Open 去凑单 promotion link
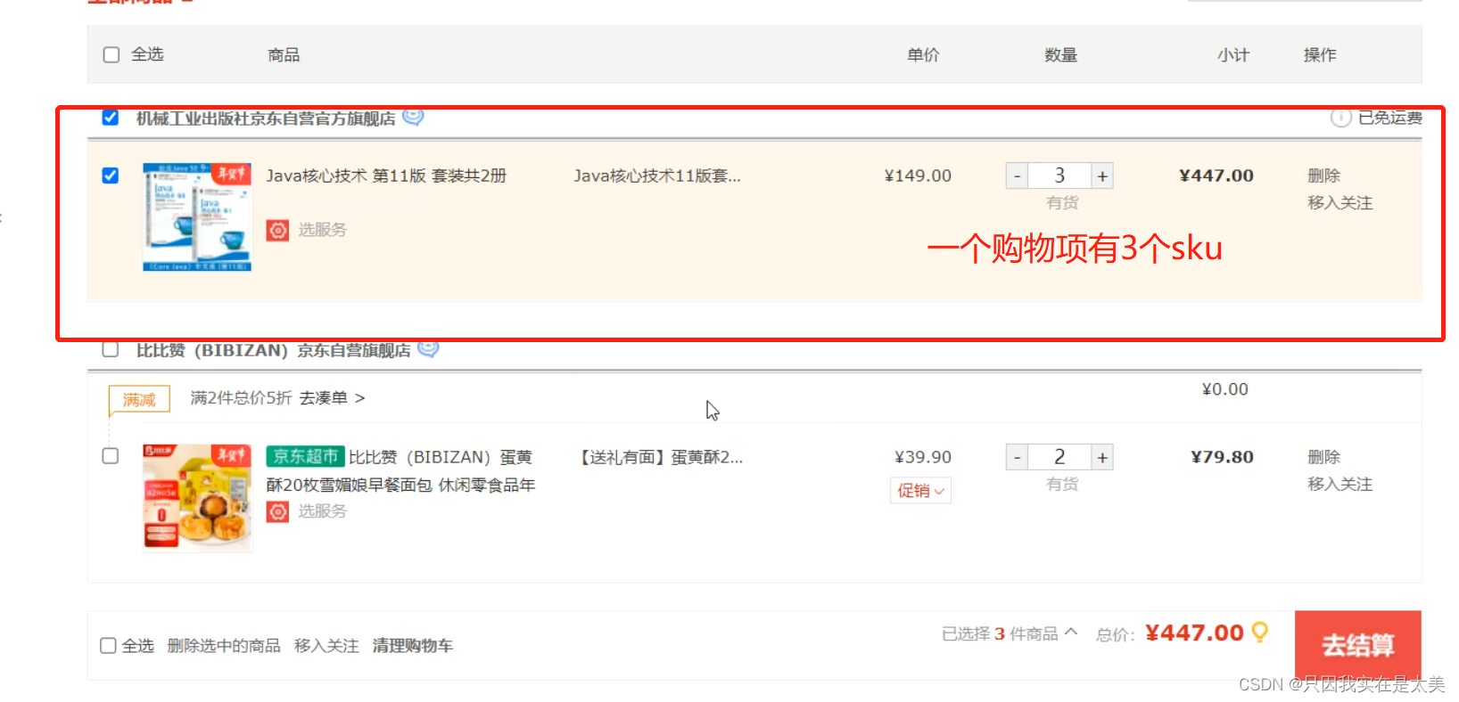The width and height of the screenshot is (1459, 702). (x=332, y=398)
